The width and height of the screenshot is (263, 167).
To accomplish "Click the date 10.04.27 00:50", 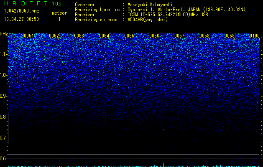I will point(21,19).
